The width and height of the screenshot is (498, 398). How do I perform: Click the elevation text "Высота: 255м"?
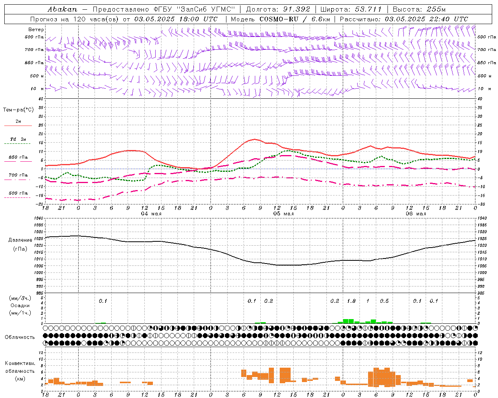[419, 9]
